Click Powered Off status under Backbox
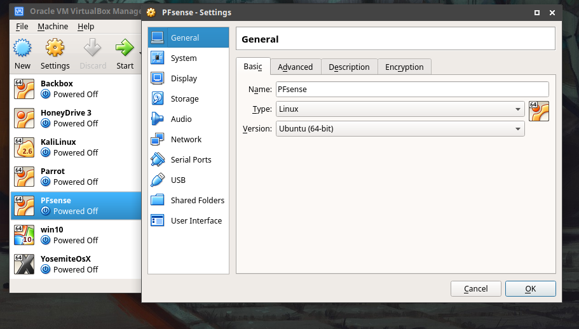 point(76,95)
